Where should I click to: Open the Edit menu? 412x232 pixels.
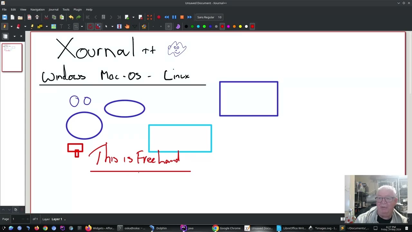point(13,9)
